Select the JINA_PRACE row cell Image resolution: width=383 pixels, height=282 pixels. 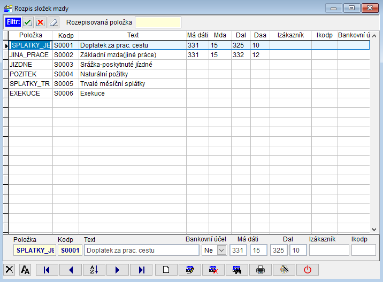tap(30, 55)
